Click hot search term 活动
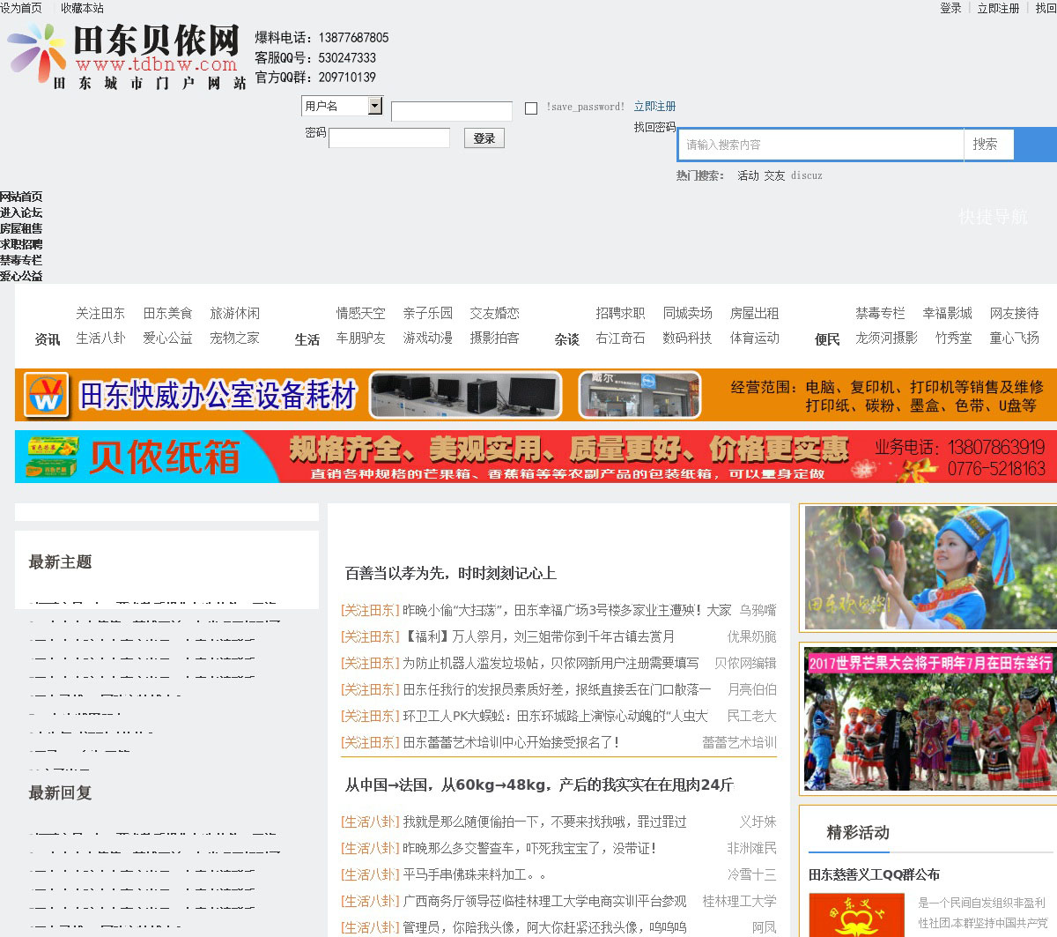 [748, 175]
